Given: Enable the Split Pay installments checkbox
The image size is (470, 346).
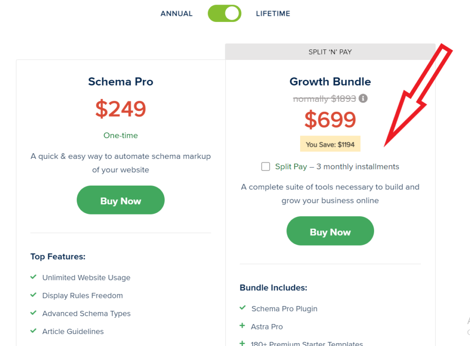Looking at the screenshot, I should click(x=265, y=166).
